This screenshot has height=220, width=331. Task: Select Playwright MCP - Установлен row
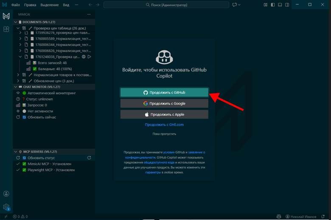click(54, 170)
